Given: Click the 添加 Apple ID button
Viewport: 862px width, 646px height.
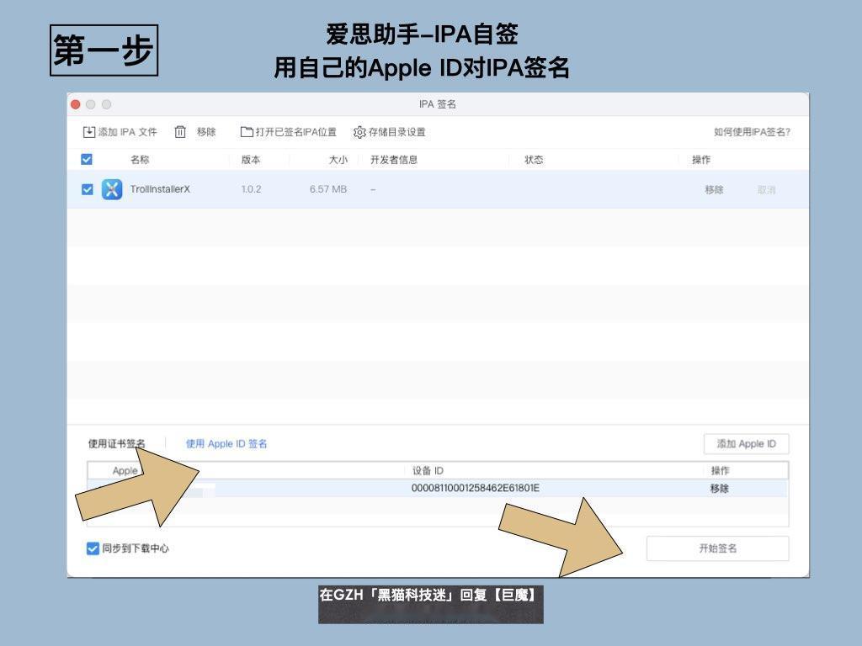Looking at the screenshot, I should pos(746,444).
